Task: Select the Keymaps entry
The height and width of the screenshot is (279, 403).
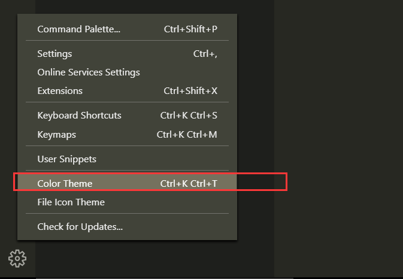Action: coord(56,135)
